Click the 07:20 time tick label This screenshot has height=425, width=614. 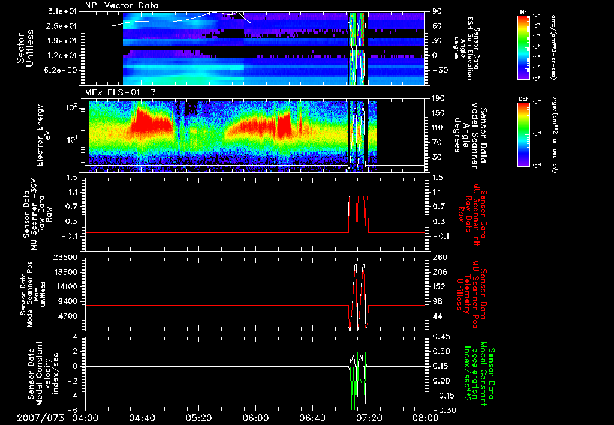tap(369, 418)
